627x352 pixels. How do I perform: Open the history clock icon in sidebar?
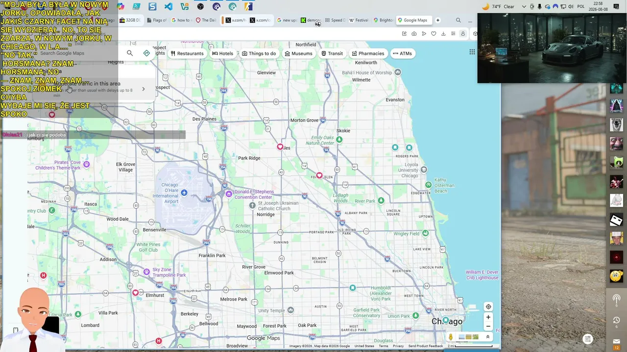(x=616, y=321)
